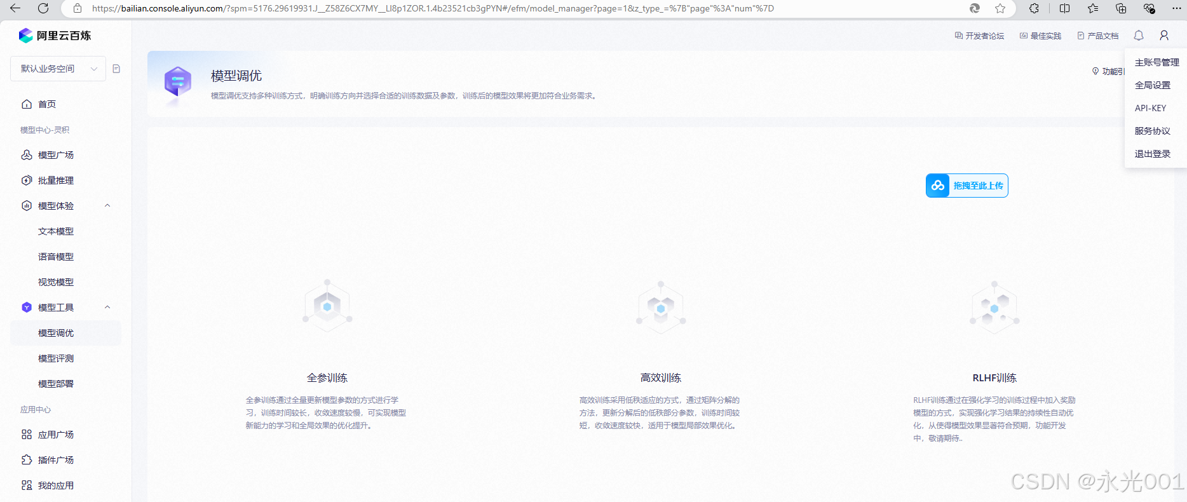Image resolution: width=1187 pixels, height=502 pixels.
Task: Open the 最佳实践 link
Action: pyautogui.click(x=1040, y=36)
